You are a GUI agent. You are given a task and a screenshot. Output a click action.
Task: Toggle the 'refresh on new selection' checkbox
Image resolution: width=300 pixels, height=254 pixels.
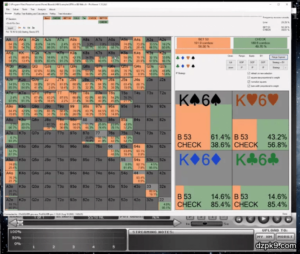pyautogui.click(x=249, y=73)
